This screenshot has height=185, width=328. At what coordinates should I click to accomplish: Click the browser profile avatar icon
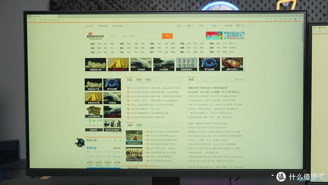pos(296,19)
